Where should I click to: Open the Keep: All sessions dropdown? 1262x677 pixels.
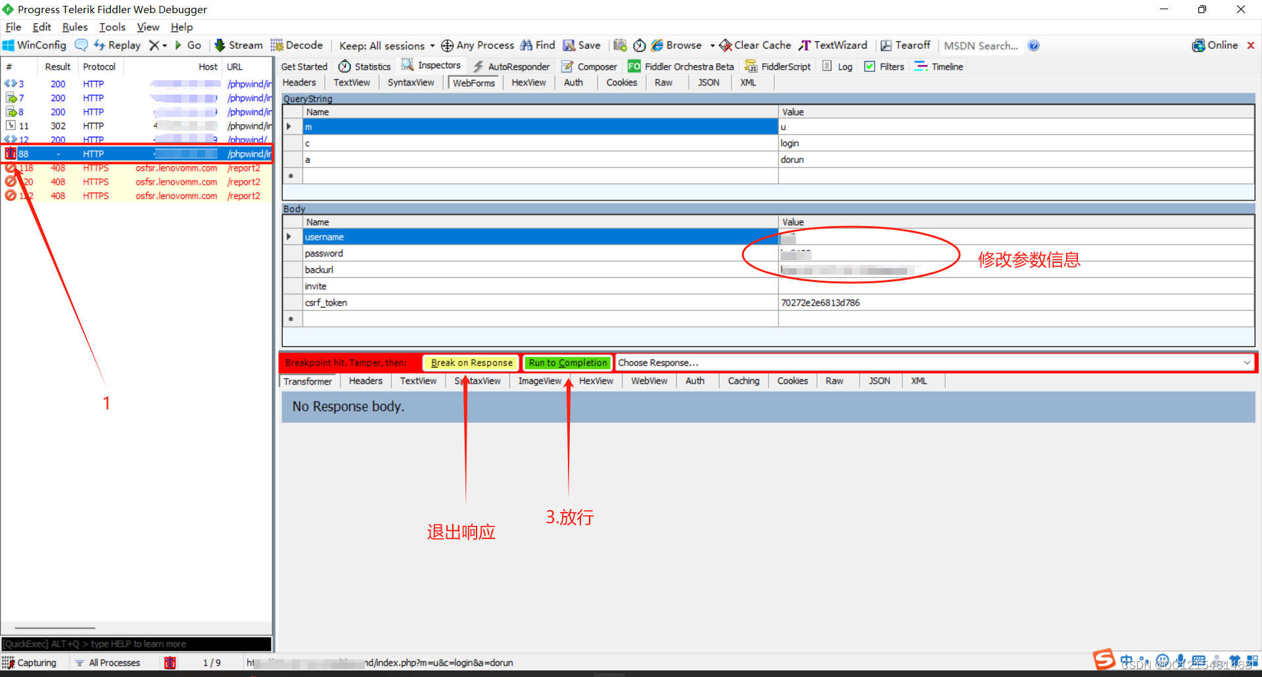386,45
